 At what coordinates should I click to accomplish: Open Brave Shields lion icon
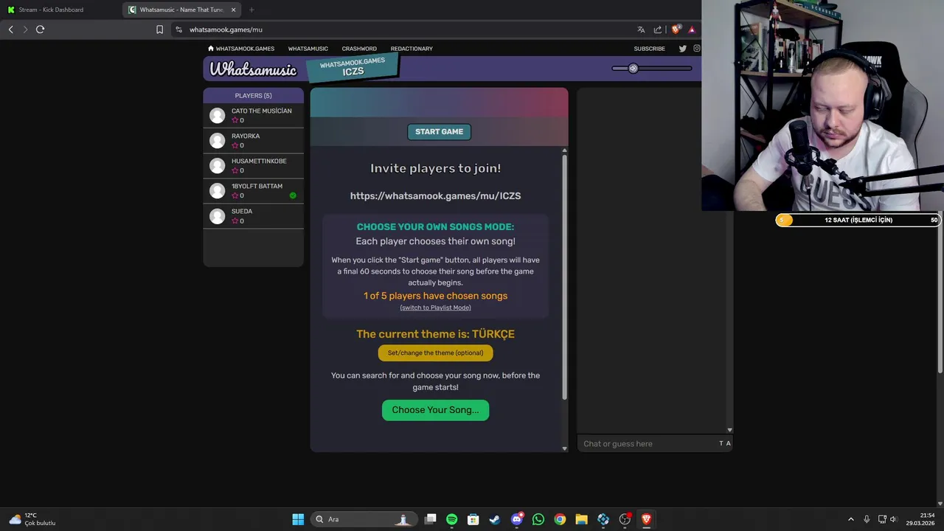click(x=676, y=29)
